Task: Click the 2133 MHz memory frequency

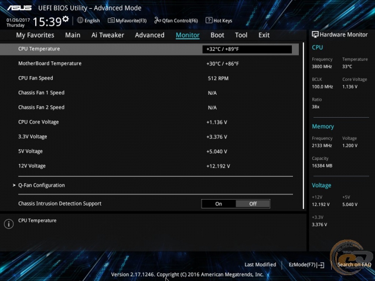Action: pos(322,146)
